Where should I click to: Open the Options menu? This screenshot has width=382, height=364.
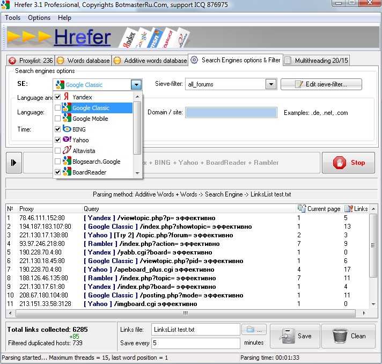coord(39,18)
